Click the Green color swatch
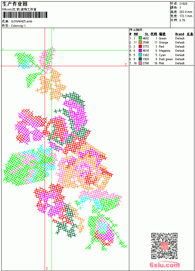The image size is (195, 271). [x=140, y=38]
